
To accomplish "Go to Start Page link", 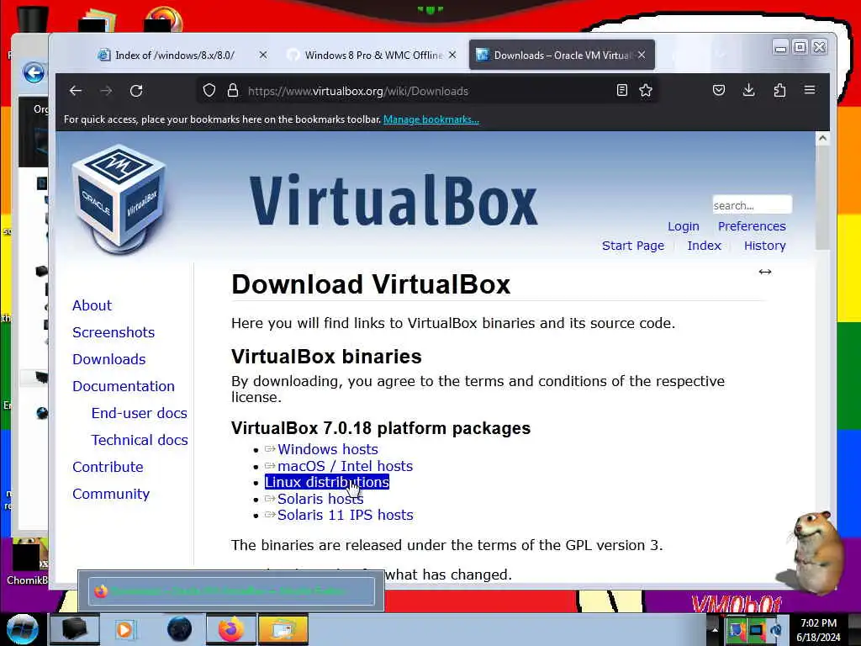I will click(x=632, y=246).
